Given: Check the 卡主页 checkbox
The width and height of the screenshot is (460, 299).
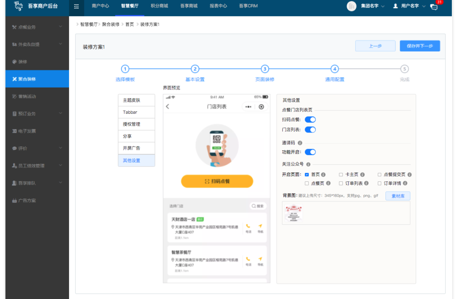Looking at the screenshot, I should [x=341, y=175].
